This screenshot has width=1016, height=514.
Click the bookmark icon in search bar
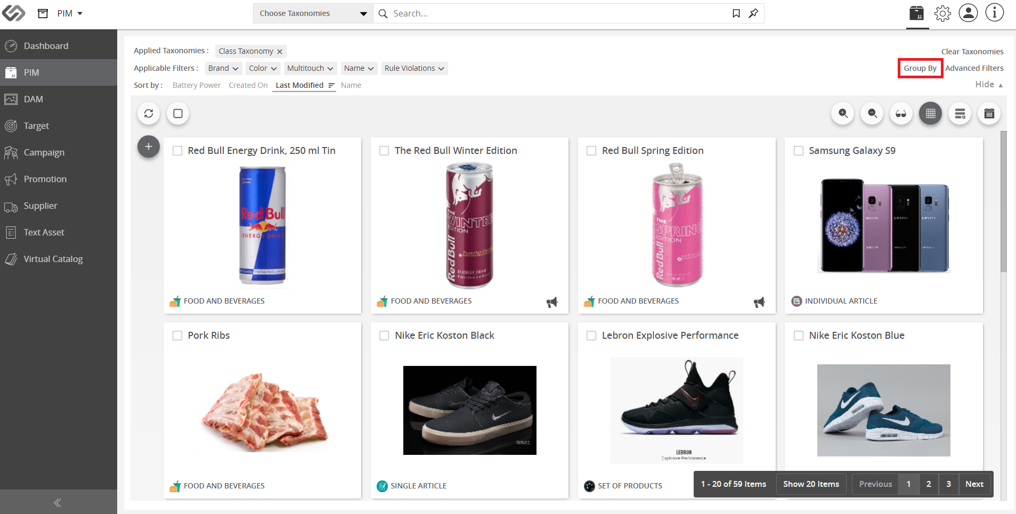[736, 13]
